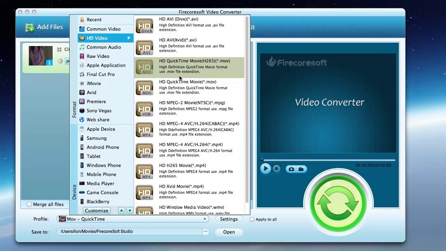Click the green Convert button
Image resolution: width=446 pixels, height=251 pixels.
coord(338,204)
